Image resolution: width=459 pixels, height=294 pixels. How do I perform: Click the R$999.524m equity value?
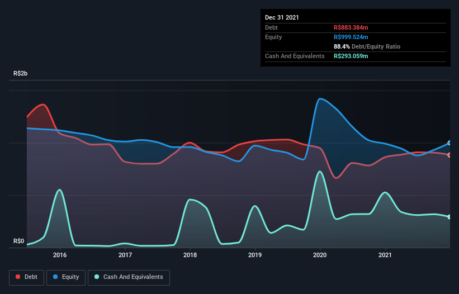coord(351,37)
